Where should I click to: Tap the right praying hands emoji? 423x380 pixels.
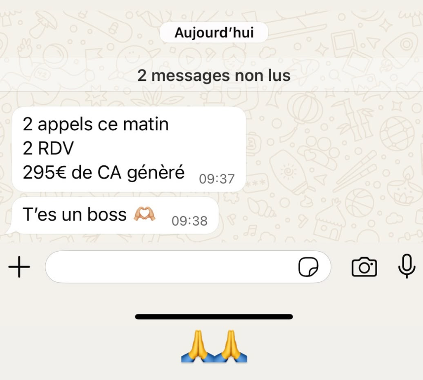click(x=231, y=346)
